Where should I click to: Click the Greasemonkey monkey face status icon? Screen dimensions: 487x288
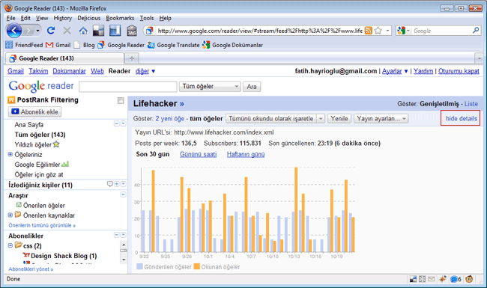click(469, 279)
